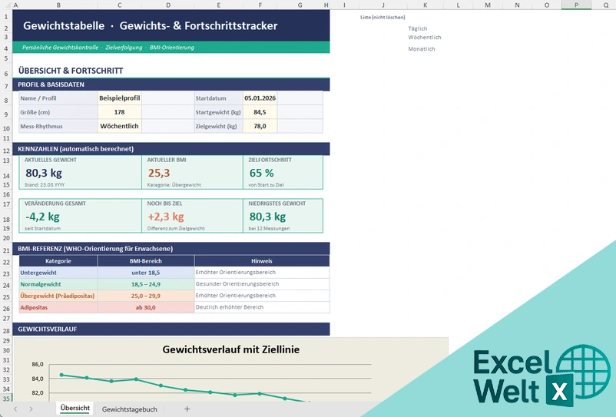Image resolution: width=616 pixels, height=417 pixels.
Task: Click the green weight line's first data point
Action: 61,375
